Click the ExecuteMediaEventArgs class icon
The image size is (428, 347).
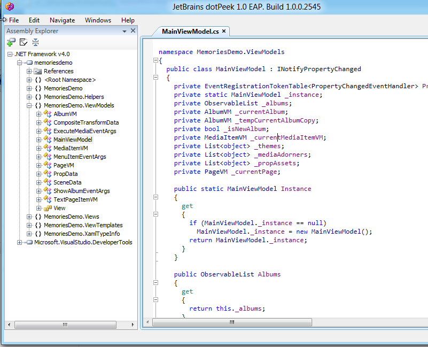point(48,131)
